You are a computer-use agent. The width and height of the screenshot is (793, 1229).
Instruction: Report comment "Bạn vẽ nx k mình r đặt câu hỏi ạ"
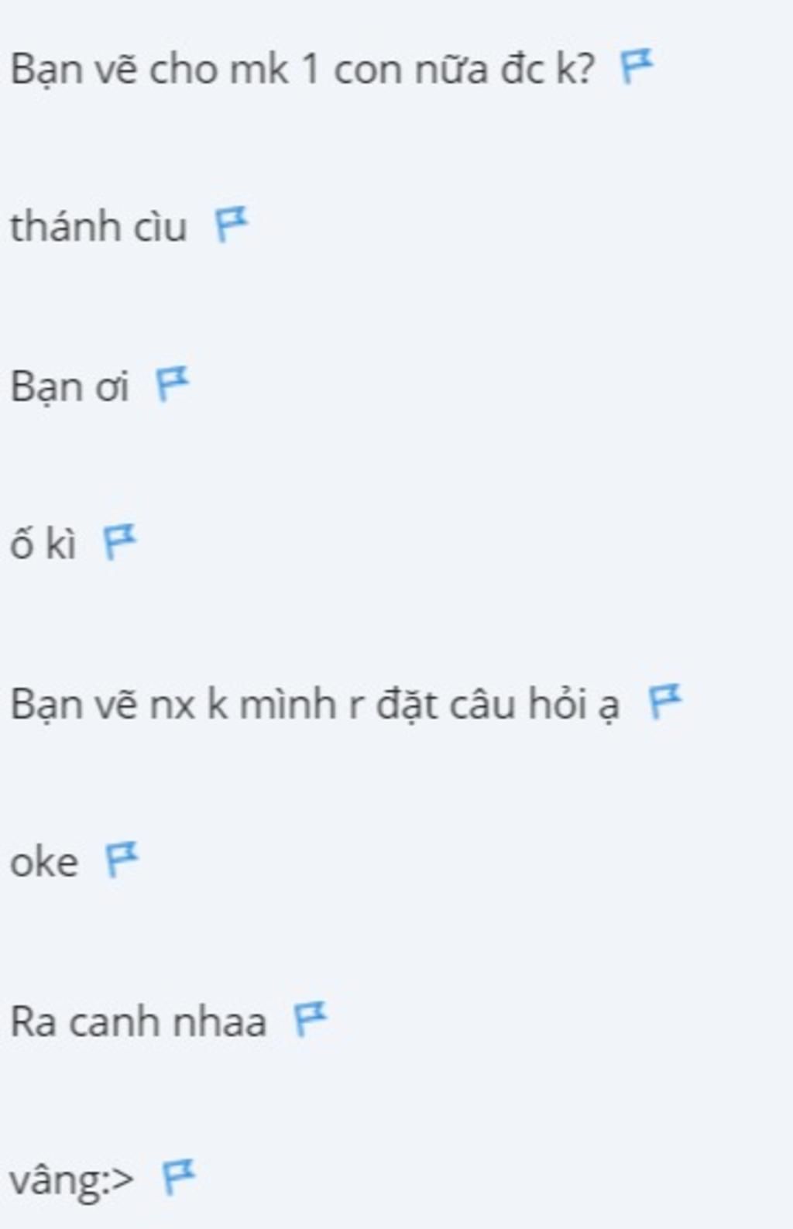664,701
